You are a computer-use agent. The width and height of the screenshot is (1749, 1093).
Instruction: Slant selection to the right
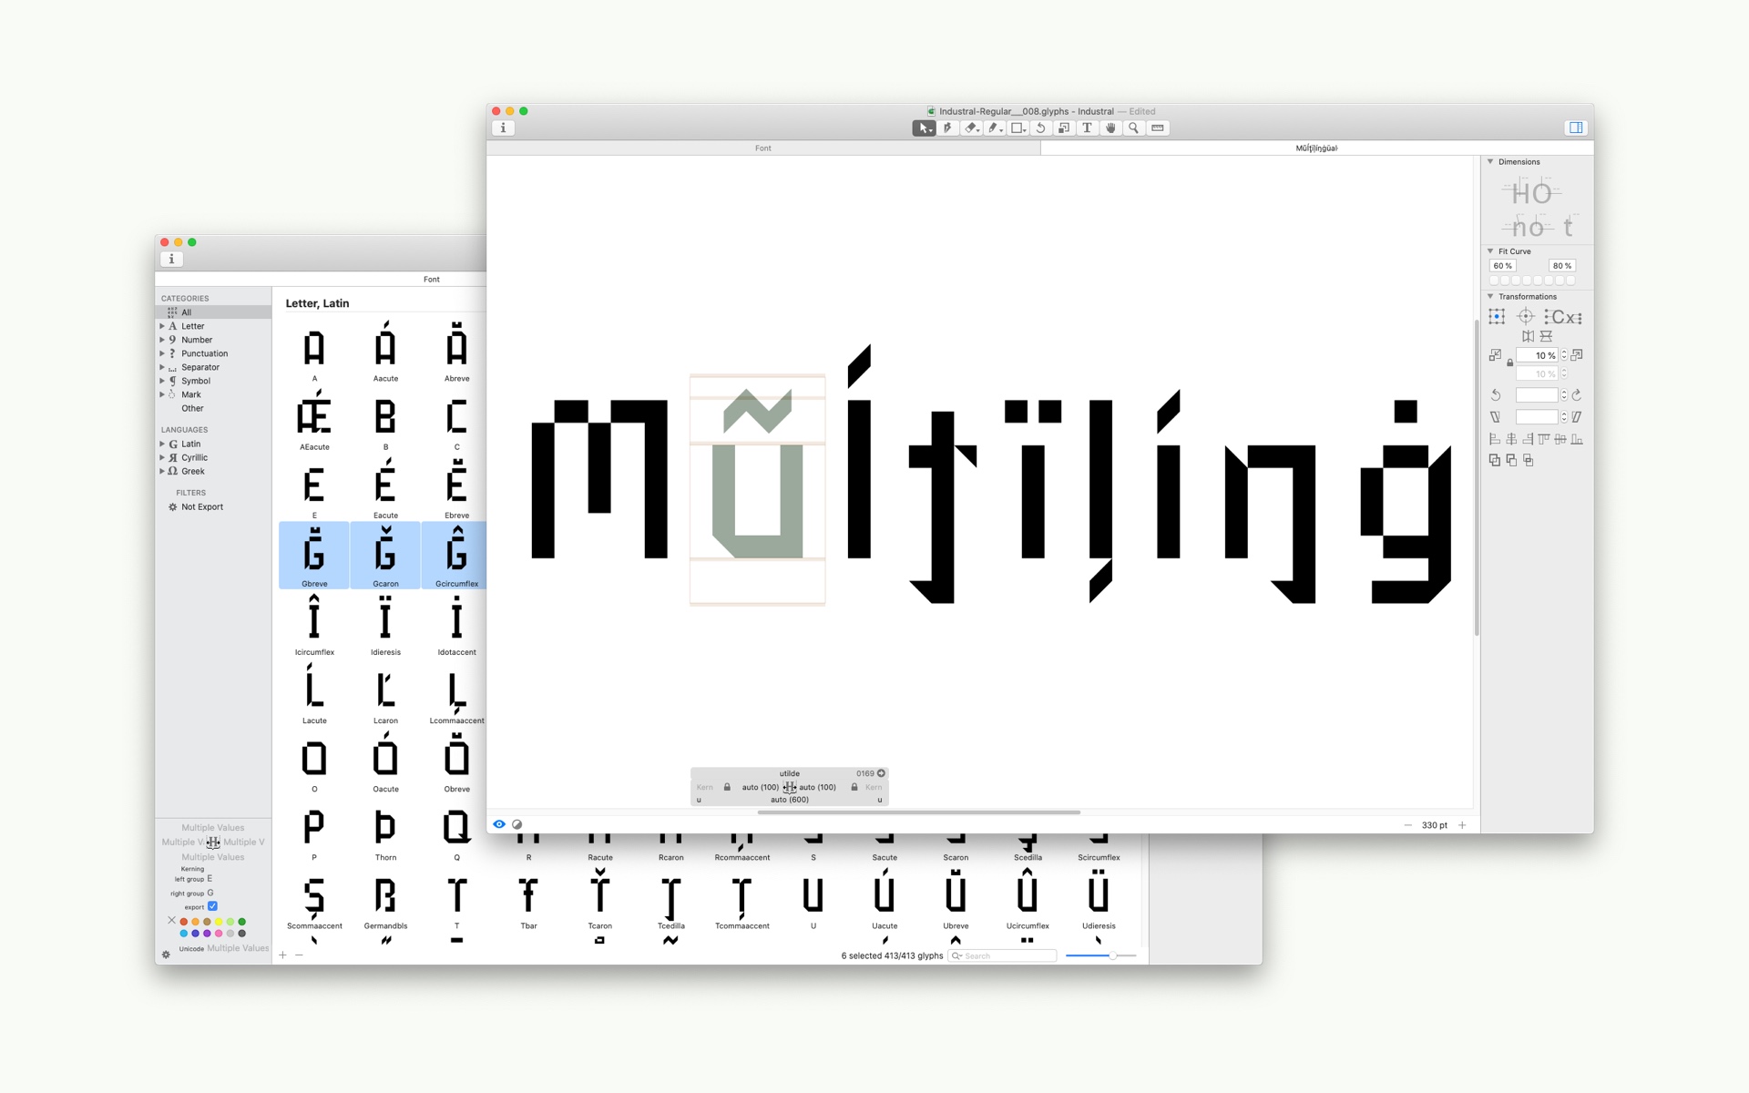[x=1577, y=417]
